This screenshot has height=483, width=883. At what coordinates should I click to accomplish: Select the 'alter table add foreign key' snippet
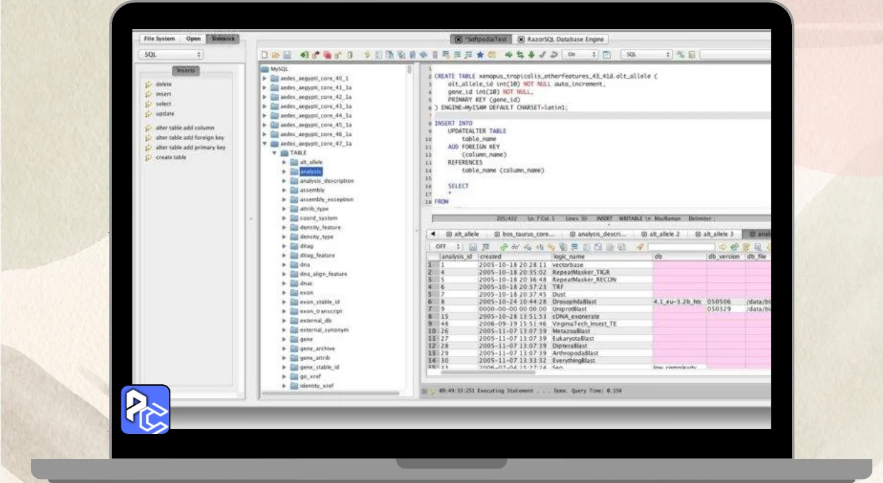click(x=190, y=138)
